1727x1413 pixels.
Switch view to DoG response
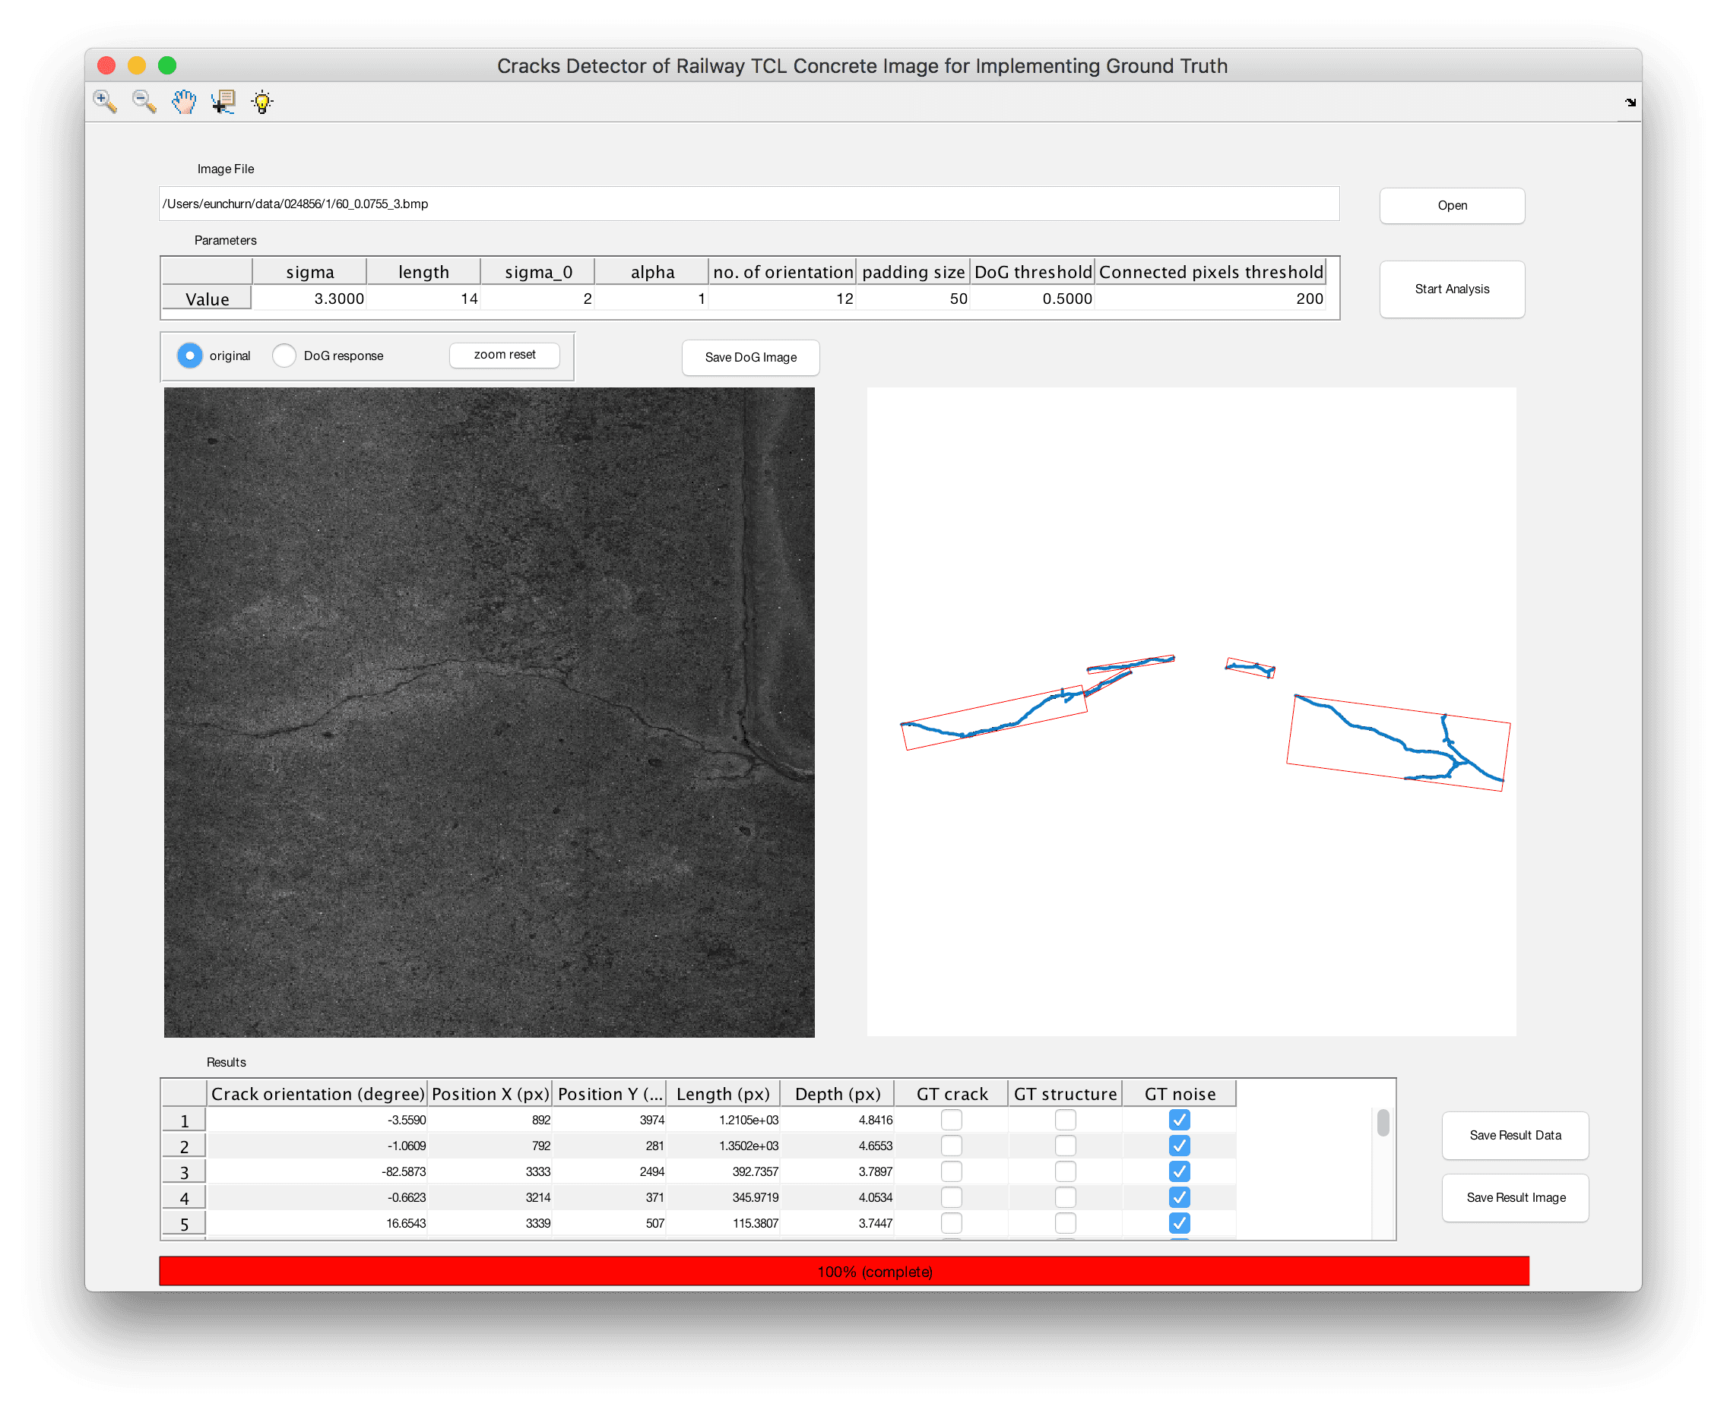tap(284, 356)
